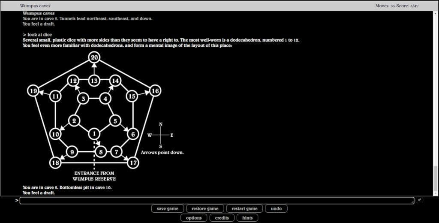Click the 'Moves: 35 Score: 3/42' status text
The width and height of the screenshot is (439, 223).
coord(397,6)
